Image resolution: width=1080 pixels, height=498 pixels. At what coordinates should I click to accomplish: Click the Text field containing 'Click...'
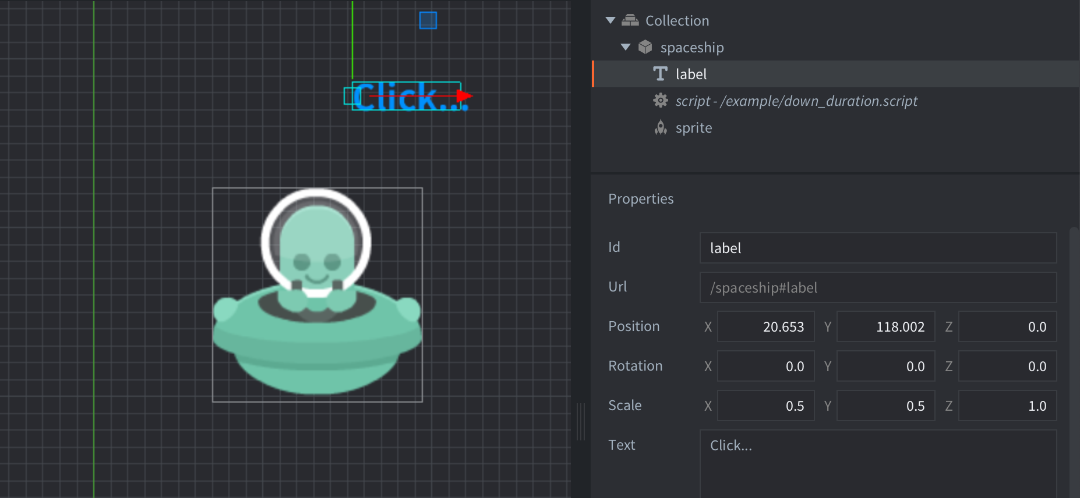(x=878, y=463)
